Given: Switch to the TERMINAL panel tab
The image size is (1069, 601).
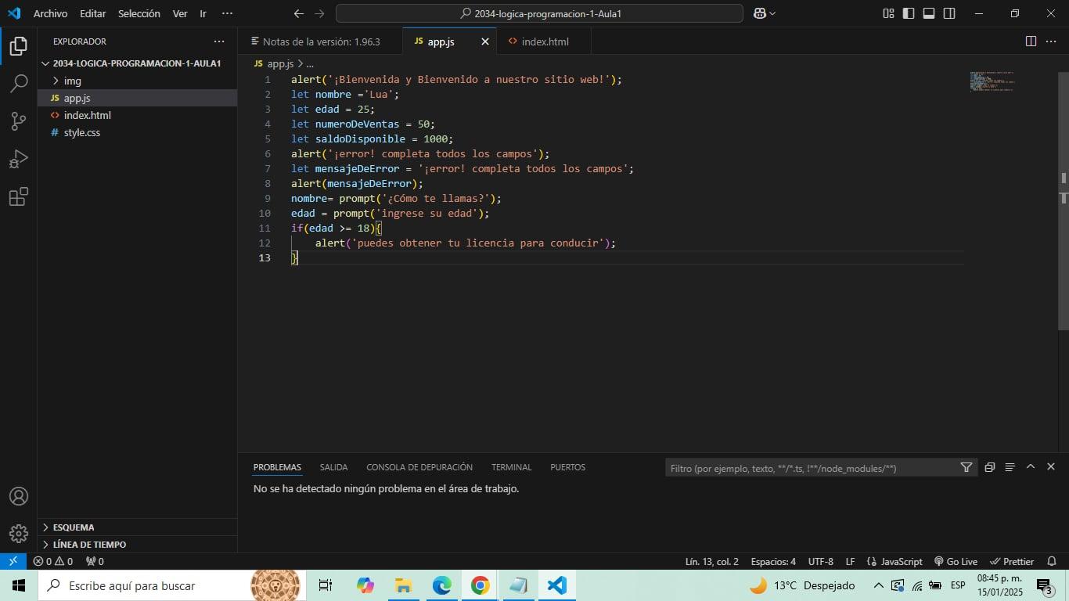Looking at the screenshot, I should (511, 467).
